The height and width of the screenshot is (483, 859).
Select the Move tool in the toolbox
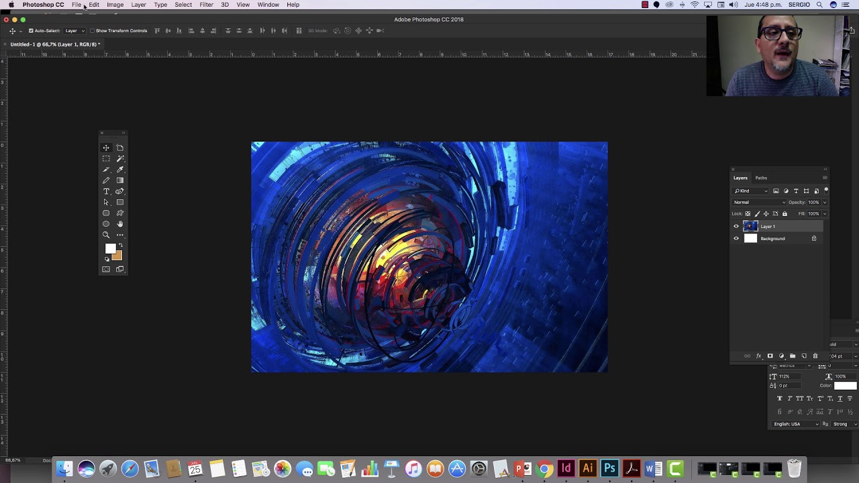106,148
